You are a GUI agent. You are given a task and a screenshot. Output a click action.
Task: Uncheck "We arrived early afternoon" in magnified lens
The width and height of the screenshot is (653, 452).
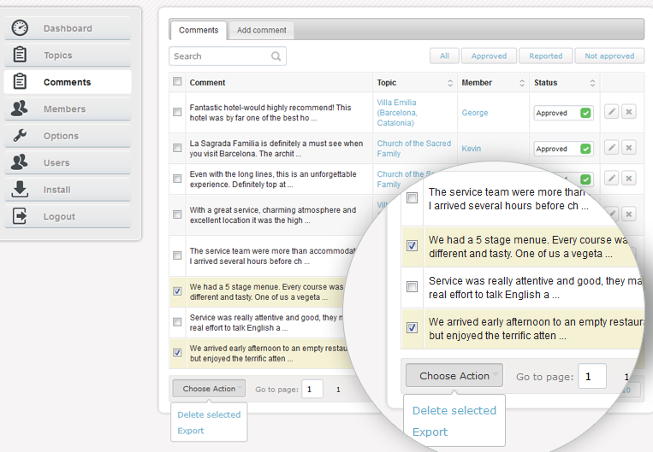tap(412, 327)
